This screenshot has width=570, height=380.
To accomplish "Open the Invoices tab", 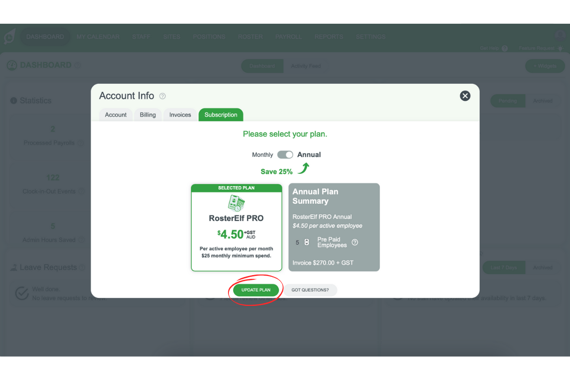I will (x=180, y=114).
